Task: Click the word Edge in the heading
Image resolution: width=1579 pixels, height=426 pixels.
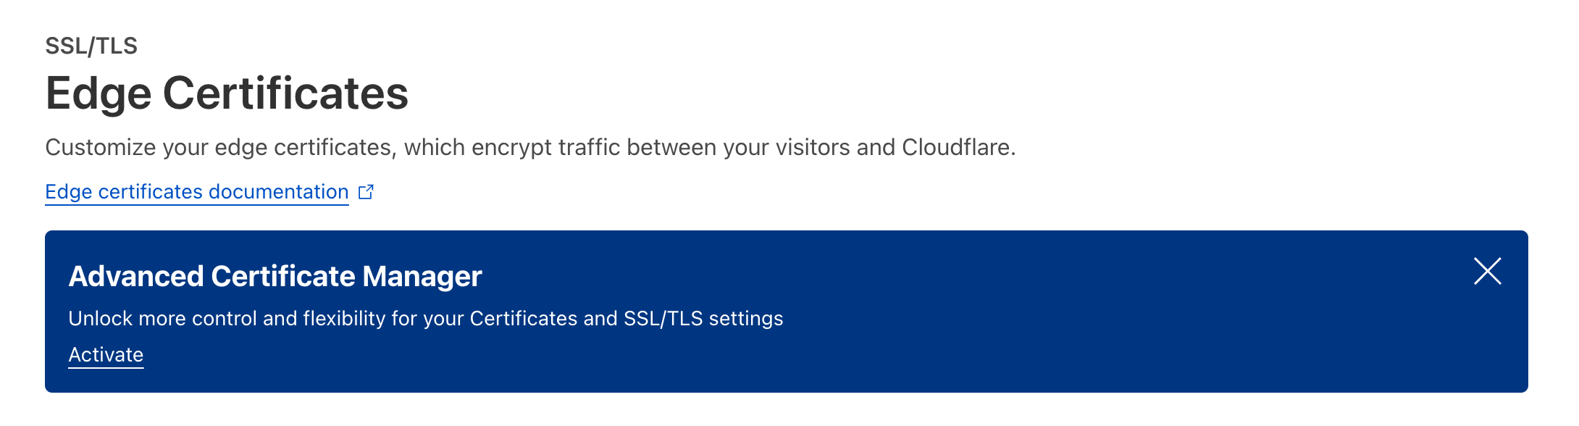Action: coord(99,93)
